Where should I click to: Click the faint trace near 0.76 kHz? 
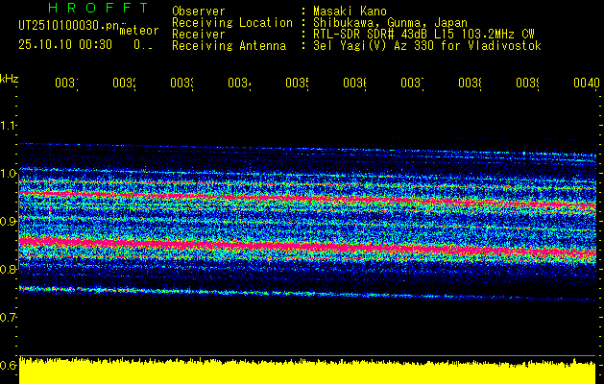tap(307, 294)
